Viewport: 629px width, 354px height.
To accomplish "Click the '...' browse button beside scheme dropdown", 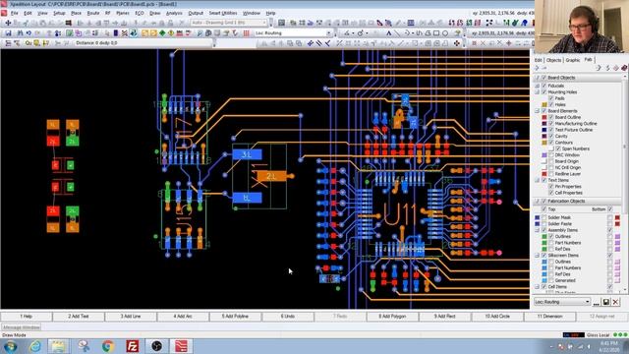I will pyautogui.click(x=597, y=302).
